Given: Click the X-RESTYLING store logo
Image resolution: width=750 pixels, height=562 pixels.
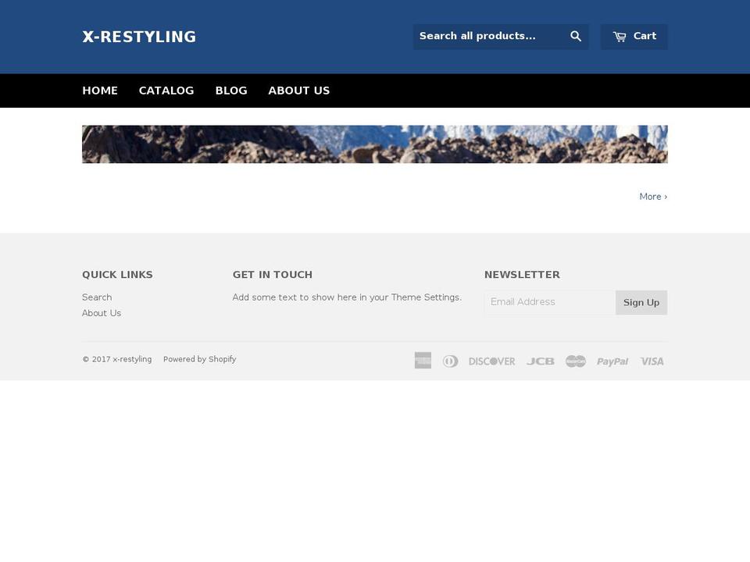Looking at the screenshot, I should click(x=139, y=37).
